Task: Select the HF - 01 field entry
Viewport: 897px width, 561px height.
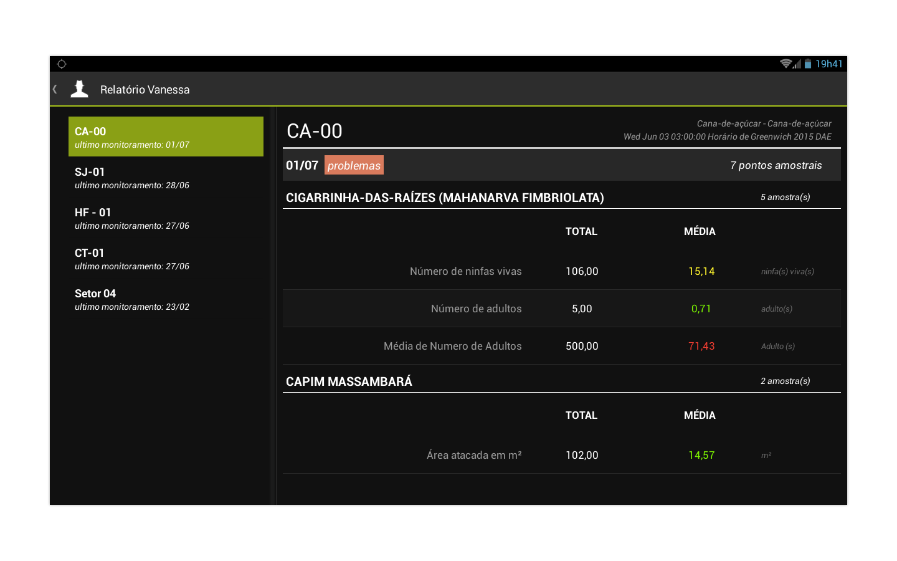Action: [166, 218]
